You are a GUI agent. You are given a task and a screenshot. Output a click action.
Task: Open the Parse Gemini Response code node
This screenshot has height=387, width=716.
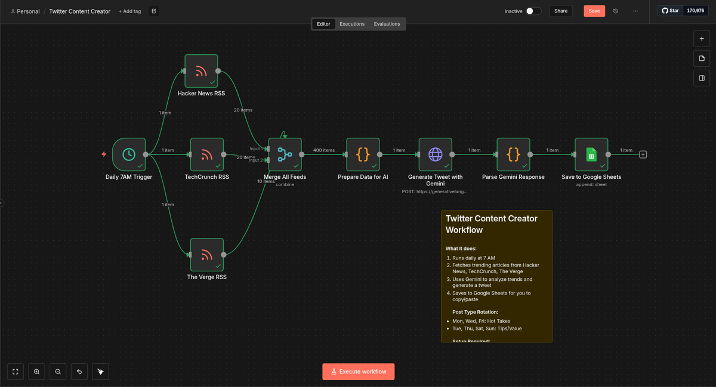(x=513, y=154)
